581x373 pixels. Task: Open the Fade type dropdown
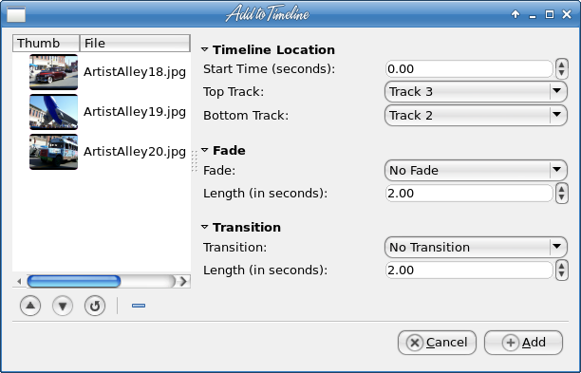pyautogui.click(x=476, y=170)
